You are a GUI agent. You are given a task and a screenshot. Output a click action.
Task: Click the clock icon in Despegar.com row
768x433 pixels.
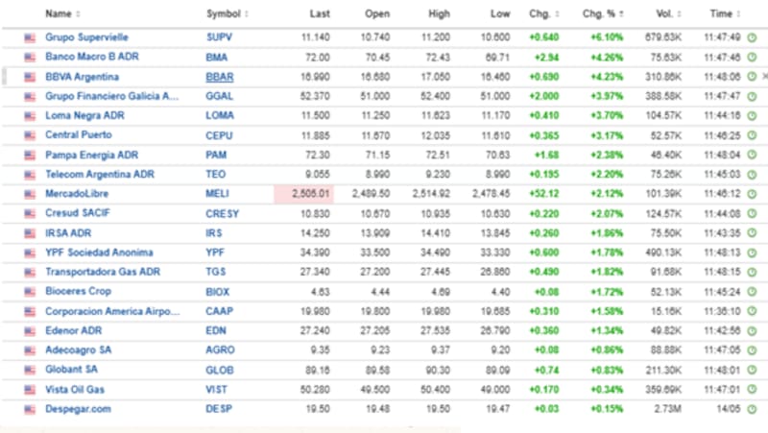pos(752,409)
